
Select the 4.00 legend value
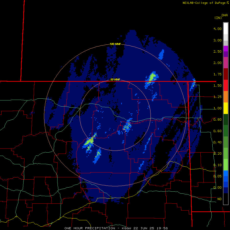(x=217, y=29)
